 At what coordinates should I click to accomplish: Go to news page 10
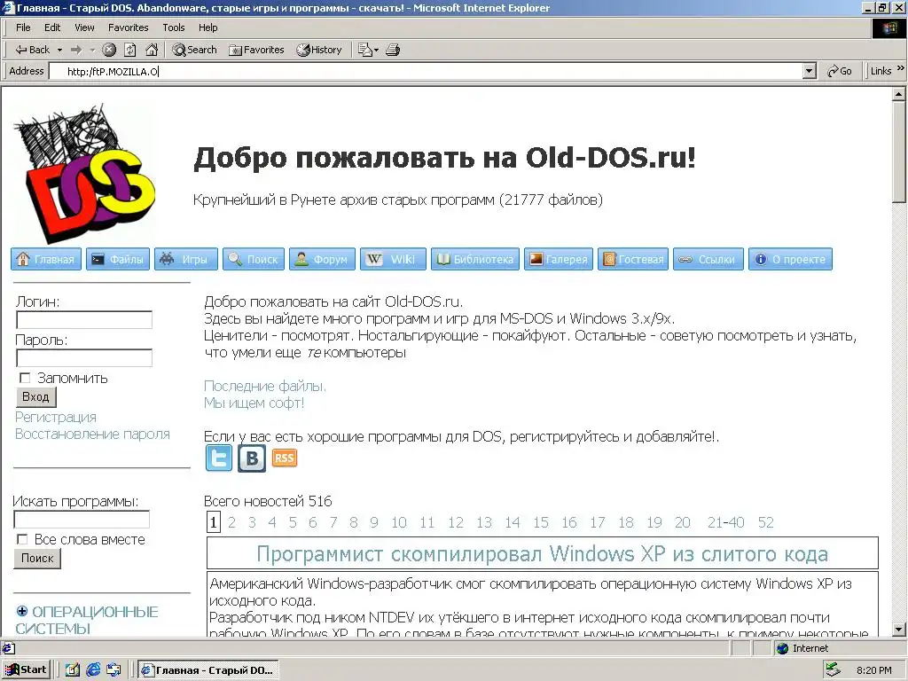[399, 522]
